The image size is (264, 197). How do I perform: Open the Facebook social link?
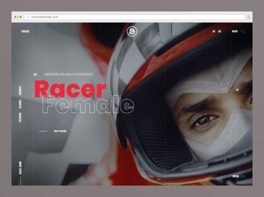(x=20, y=117)
